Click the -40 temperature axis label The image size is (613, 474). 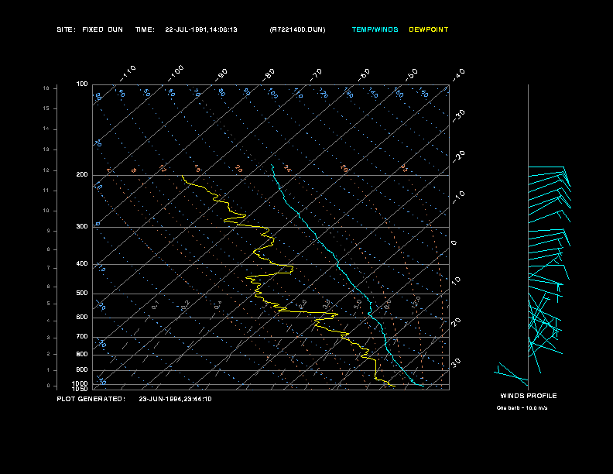click(458, 75)
